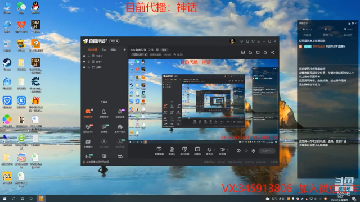Image resolution: width=360 pixels, height=202 pixels.
Task: Open message bubble icon in title bar
Action: 241,41
